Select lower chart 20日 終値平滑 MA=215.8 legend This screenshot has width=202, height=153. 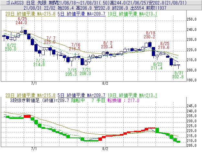(30, 95)
